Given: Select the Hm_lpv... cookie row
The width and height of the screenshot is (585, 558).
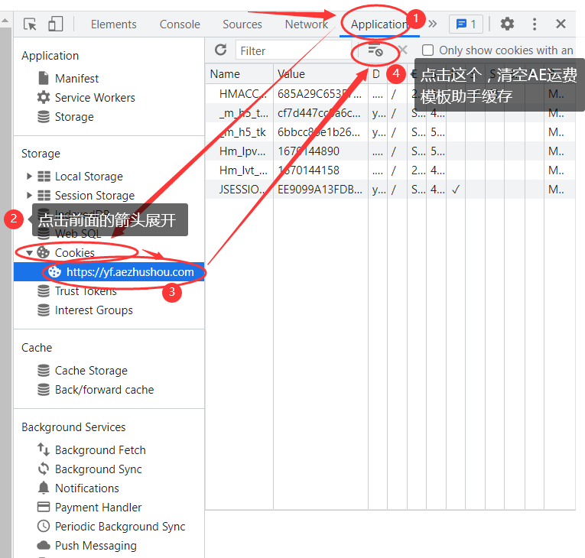Looking at the screenshot, I should click(x=390, y=151).
